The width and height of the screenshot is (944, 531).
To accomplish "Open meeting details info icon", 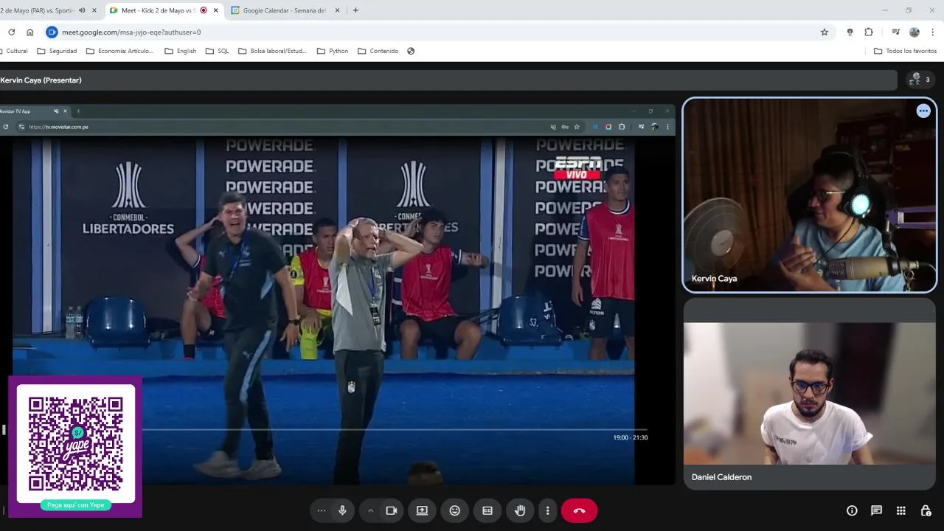I will tap(852, 510).
